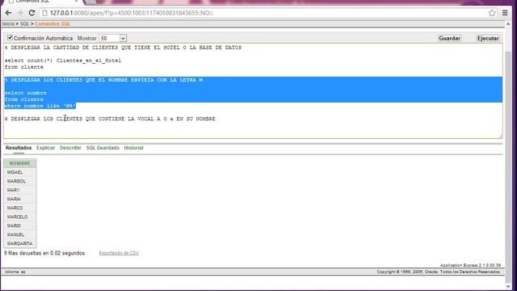Reload the page with refresh icon
Screen dimensions: 517x291
click(x=32, y=13)
